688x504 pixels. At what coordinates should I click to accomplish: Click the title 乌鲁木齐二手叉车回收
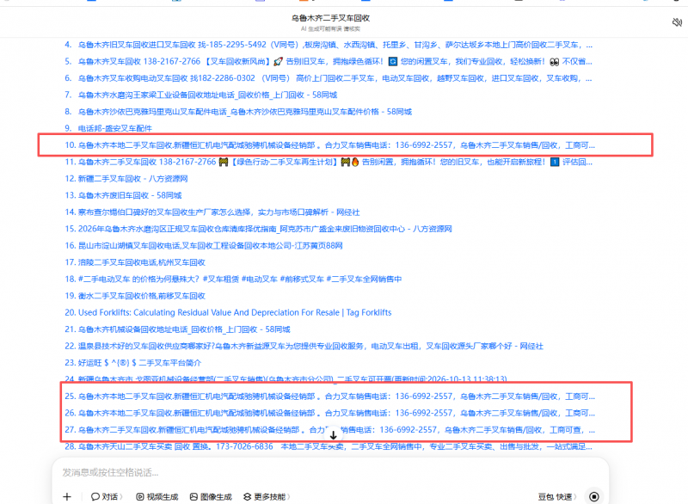tap(330, 18)
